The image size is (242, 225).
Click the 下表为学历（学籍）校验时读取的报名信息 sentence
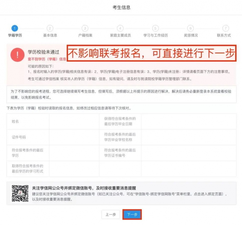tap(69, 108)
